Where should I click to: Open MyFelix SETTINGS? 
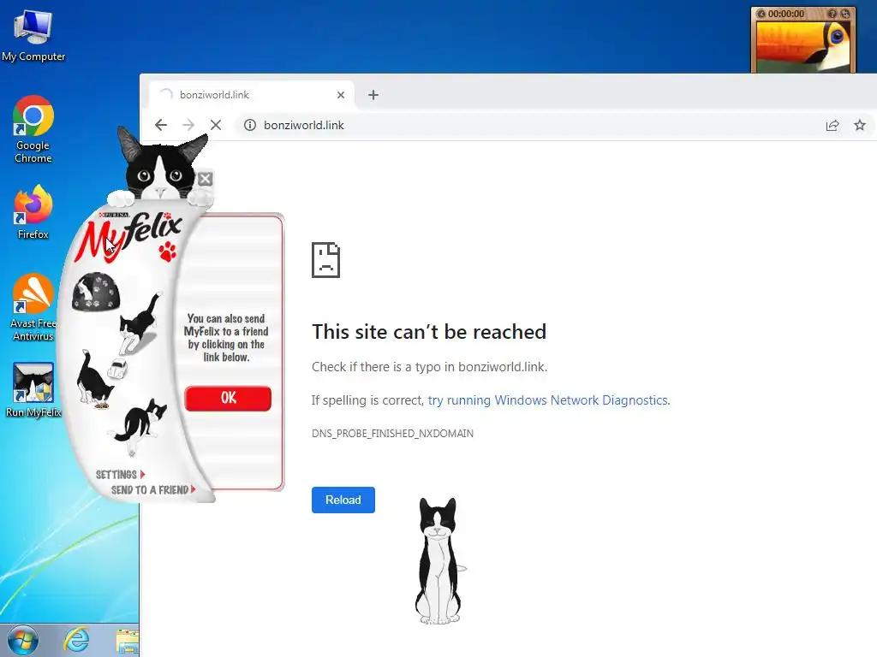[x=120, y=474]
